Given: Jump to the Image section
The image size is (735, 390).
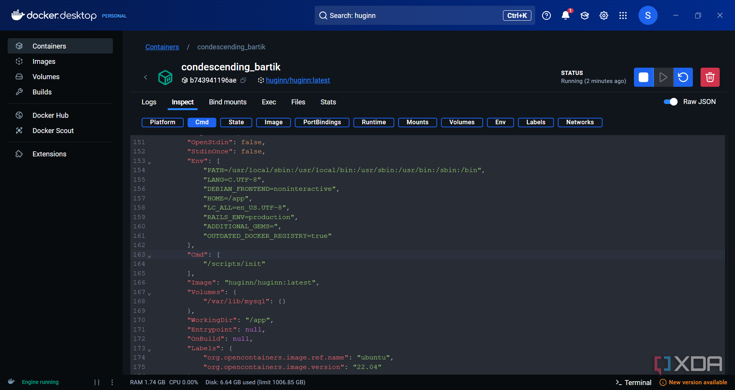Looking at the screenshot, I should tap(274, 122).
